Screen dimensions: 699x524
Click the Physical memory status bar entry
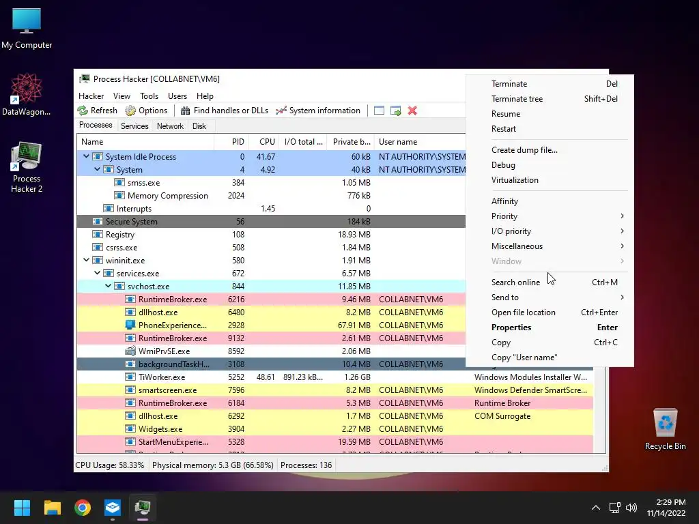coord(213,465)
